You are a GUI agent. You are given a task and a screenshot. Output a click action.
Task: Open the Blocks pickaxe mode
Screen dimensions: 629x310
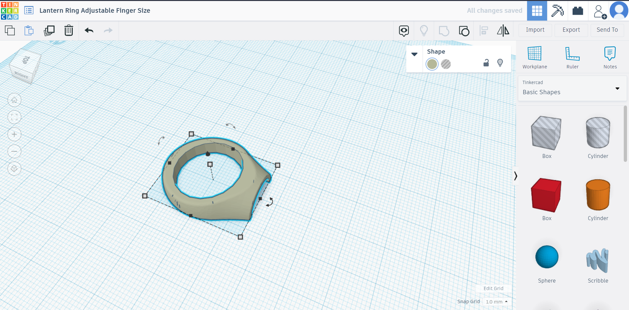(557, 11)
